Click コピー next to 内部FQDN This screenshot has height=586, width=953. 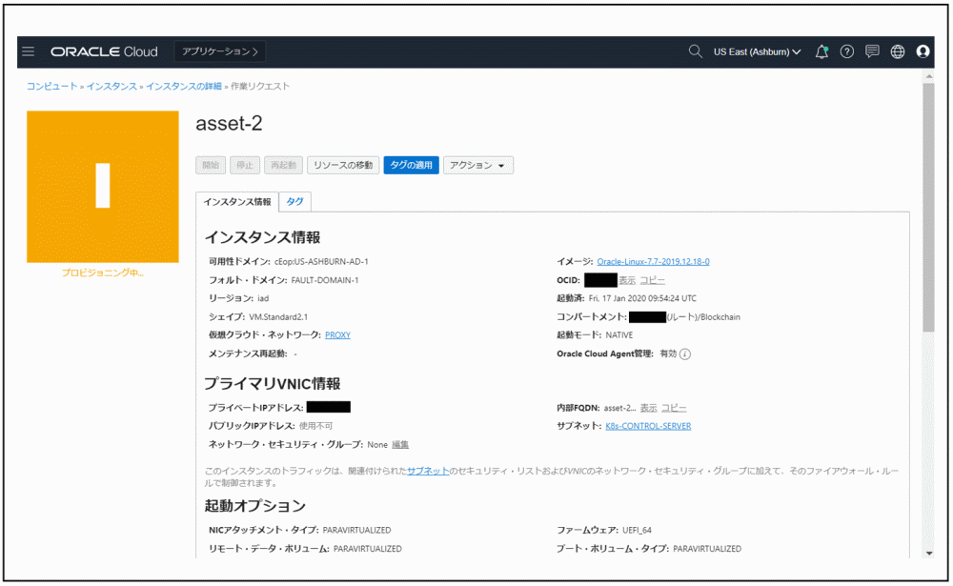click(674, 408)
